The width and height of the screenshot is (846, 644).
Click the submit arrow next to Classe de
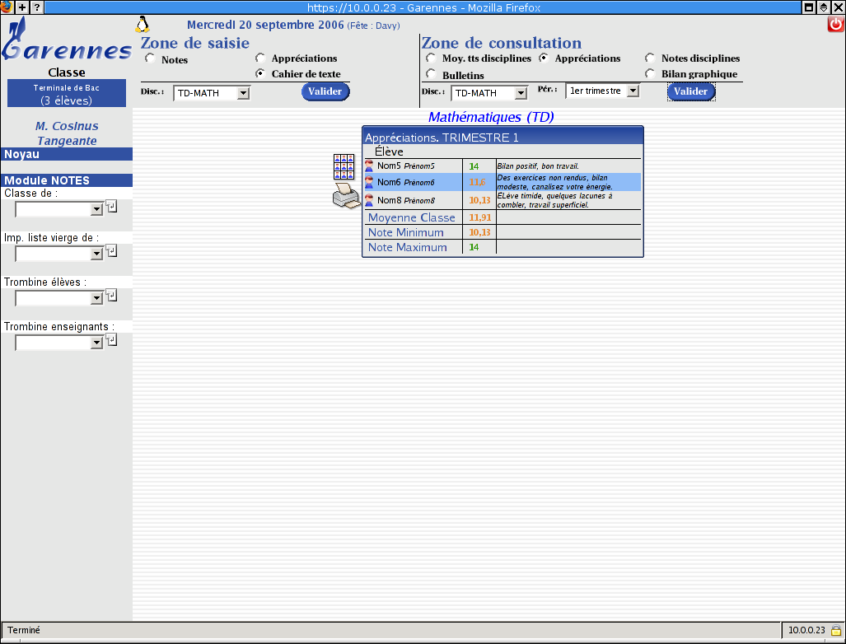point(112,206)
